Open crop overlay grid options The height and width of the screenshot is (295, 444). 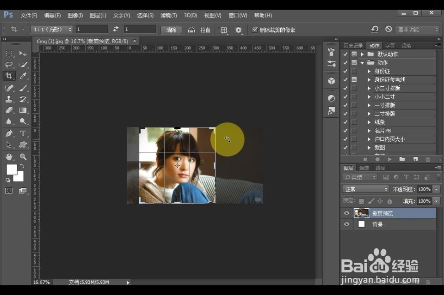[224, 30]
